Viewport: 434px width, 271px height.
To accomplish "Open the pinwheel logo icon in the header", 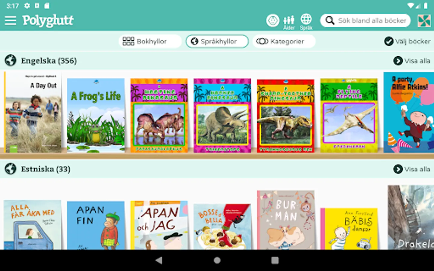I will click(x=424, y=21).
